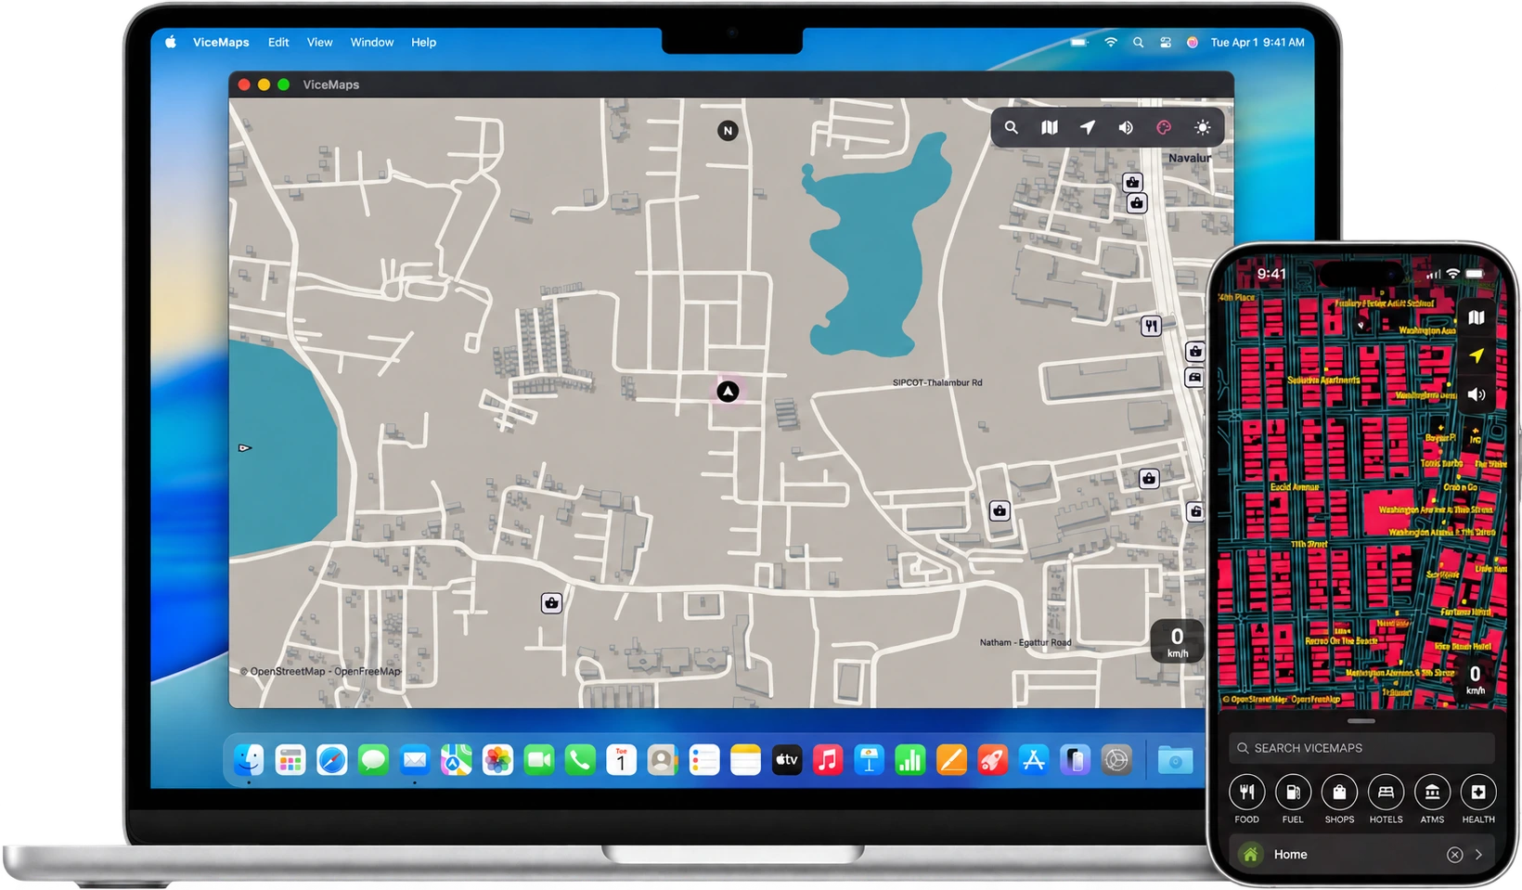Select the current location puck on map
This screenshot has width=1522, height=890.
(x=729, y=392)
